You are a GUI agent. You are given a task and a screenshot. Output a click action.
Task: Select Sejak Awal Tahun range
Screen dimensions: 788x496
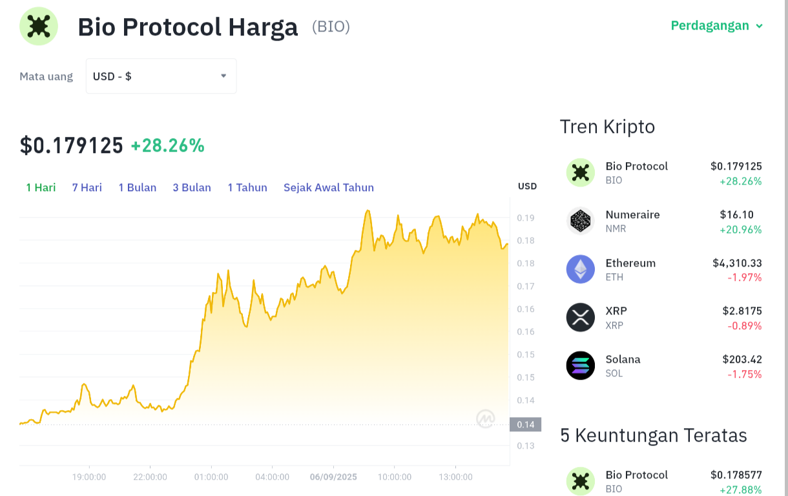tap(329, 187)
